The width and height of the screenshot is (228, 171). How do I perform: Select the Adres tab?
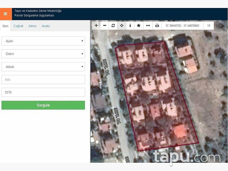pos(32,26)
